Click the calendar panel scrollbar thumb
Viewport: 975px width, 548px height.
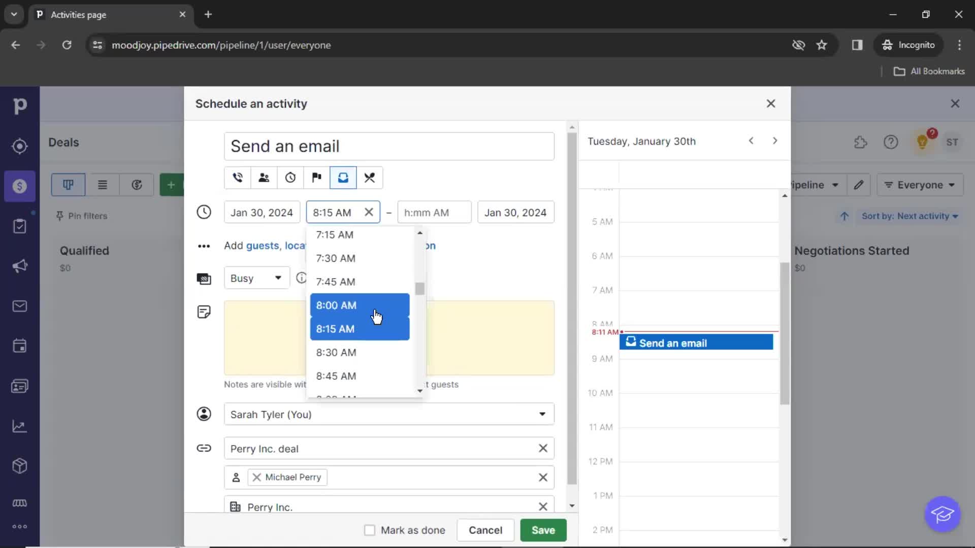(x=785, y=333)
